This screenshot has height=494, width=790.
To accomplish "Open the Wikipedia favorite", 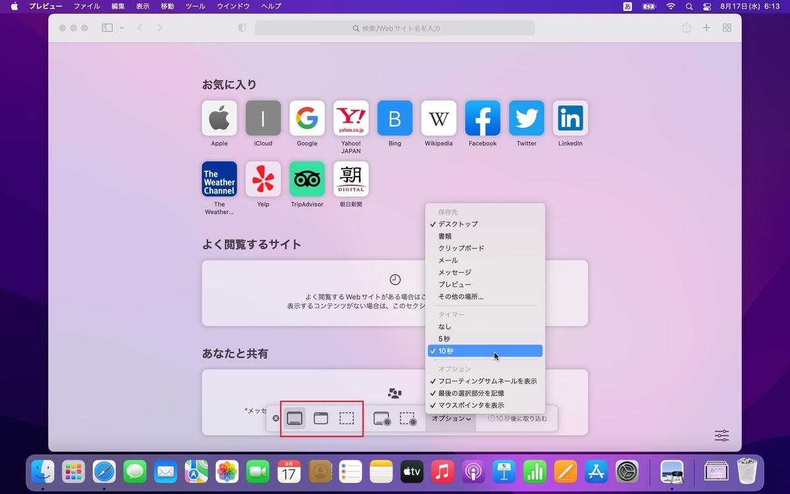I will click(x=438, y=118).
